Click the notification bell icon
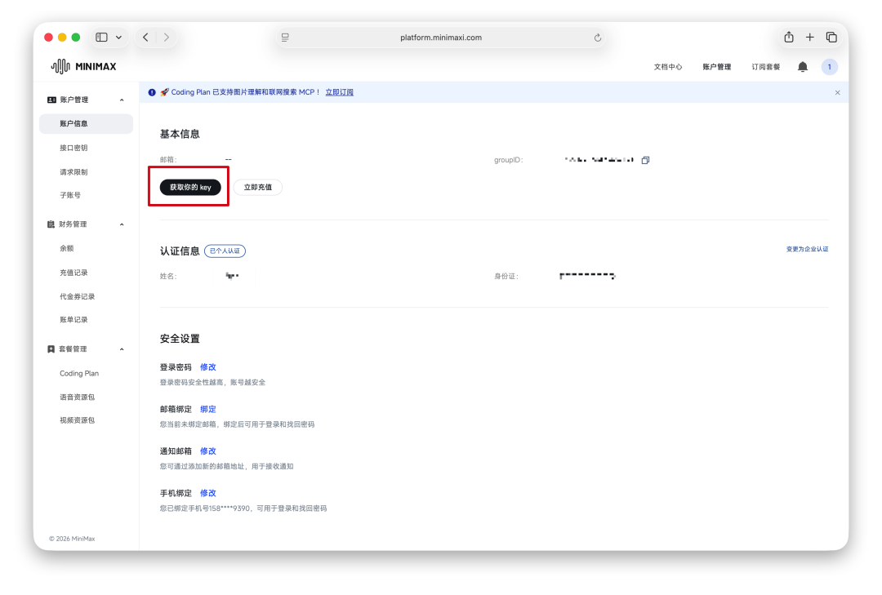Viewport: 882px width, 595px height. (804, 67)
